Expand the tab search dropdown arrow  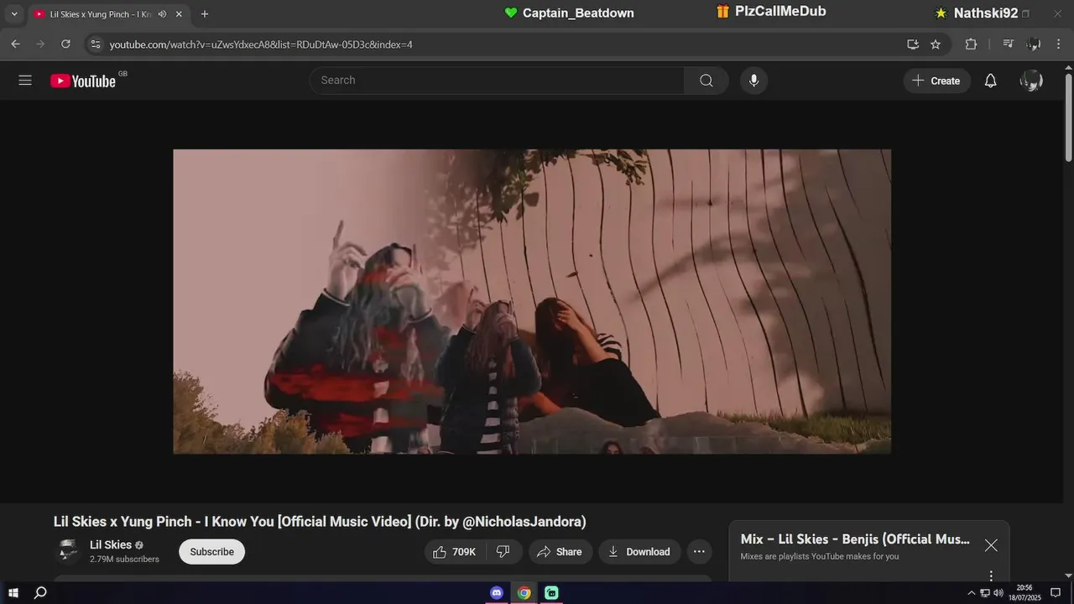point(14,14)
